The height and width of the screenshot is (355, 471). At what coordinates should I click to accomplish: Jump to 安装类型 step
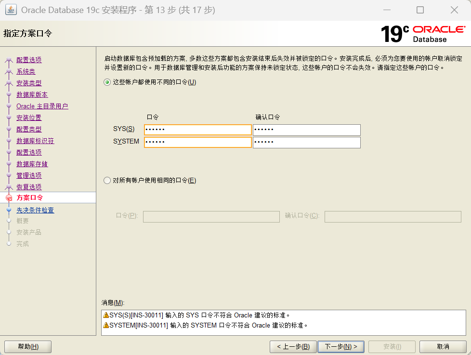click(x=29, y=83)
